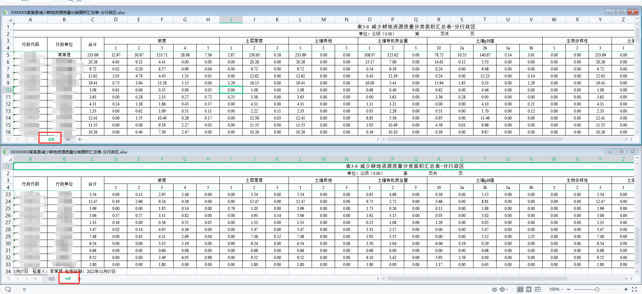Go to the previous sheet in the top window

18,139
